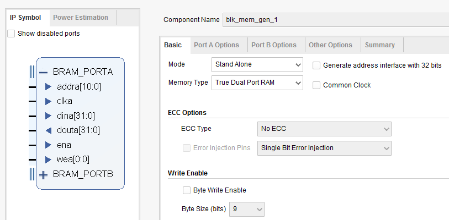Screen dimensions: 449x220
Task: Collapse the BRAM_PORTA interface group
Action: (x=43, y=73)
